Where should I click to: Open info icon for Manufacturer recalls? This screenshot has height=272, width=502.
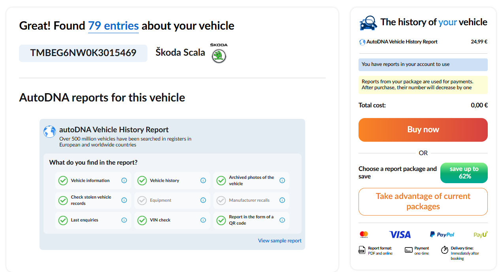pyautogui.click(x=282, y=200)
